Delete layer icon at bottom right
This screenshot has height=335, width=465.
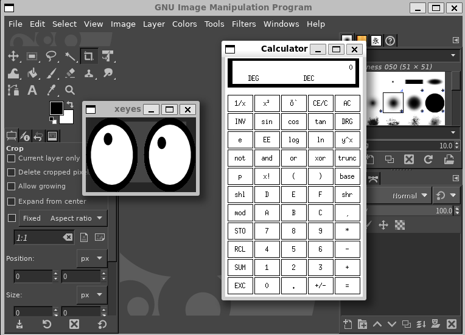[x=452, y=324]
